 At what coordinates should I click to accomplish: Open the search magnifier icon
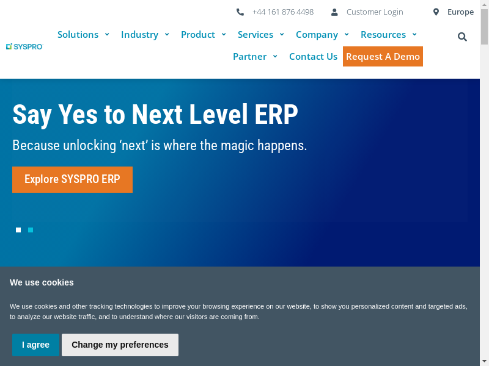462,37
